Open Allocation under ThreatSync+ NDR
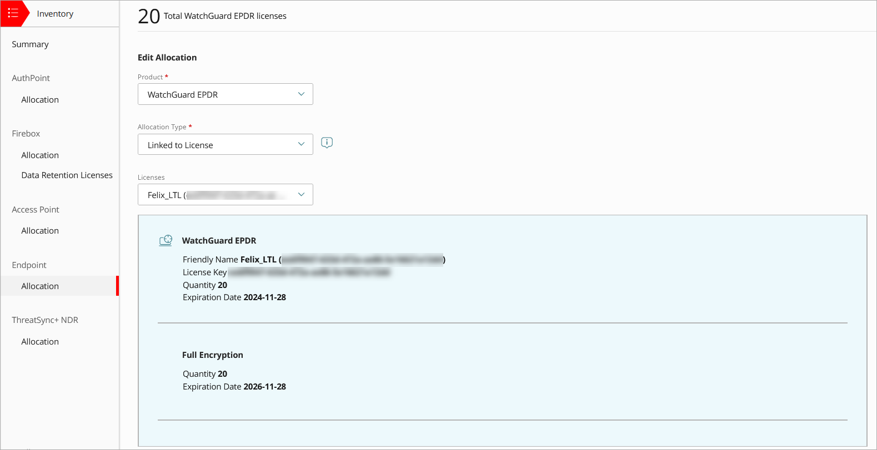The image size is (877, 450). point(40,342)
